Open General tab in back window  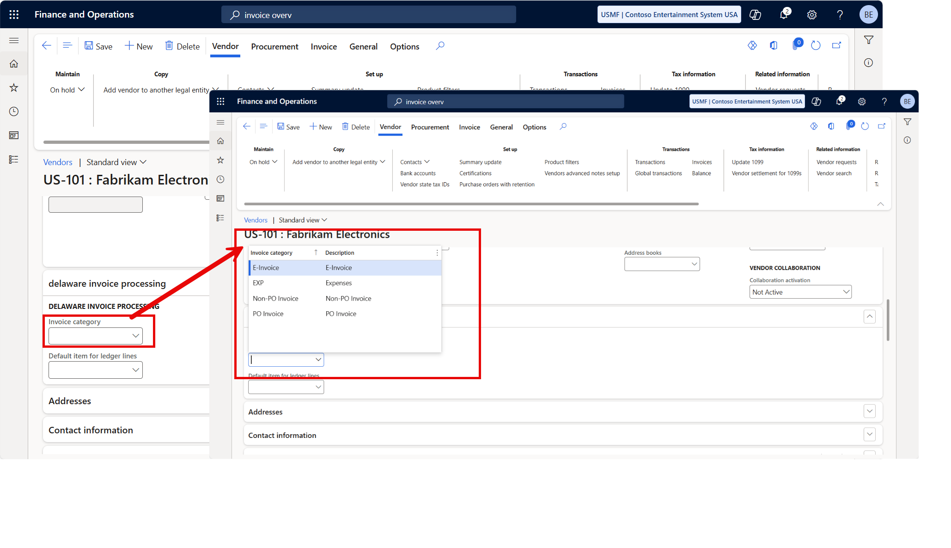[363, 47]
